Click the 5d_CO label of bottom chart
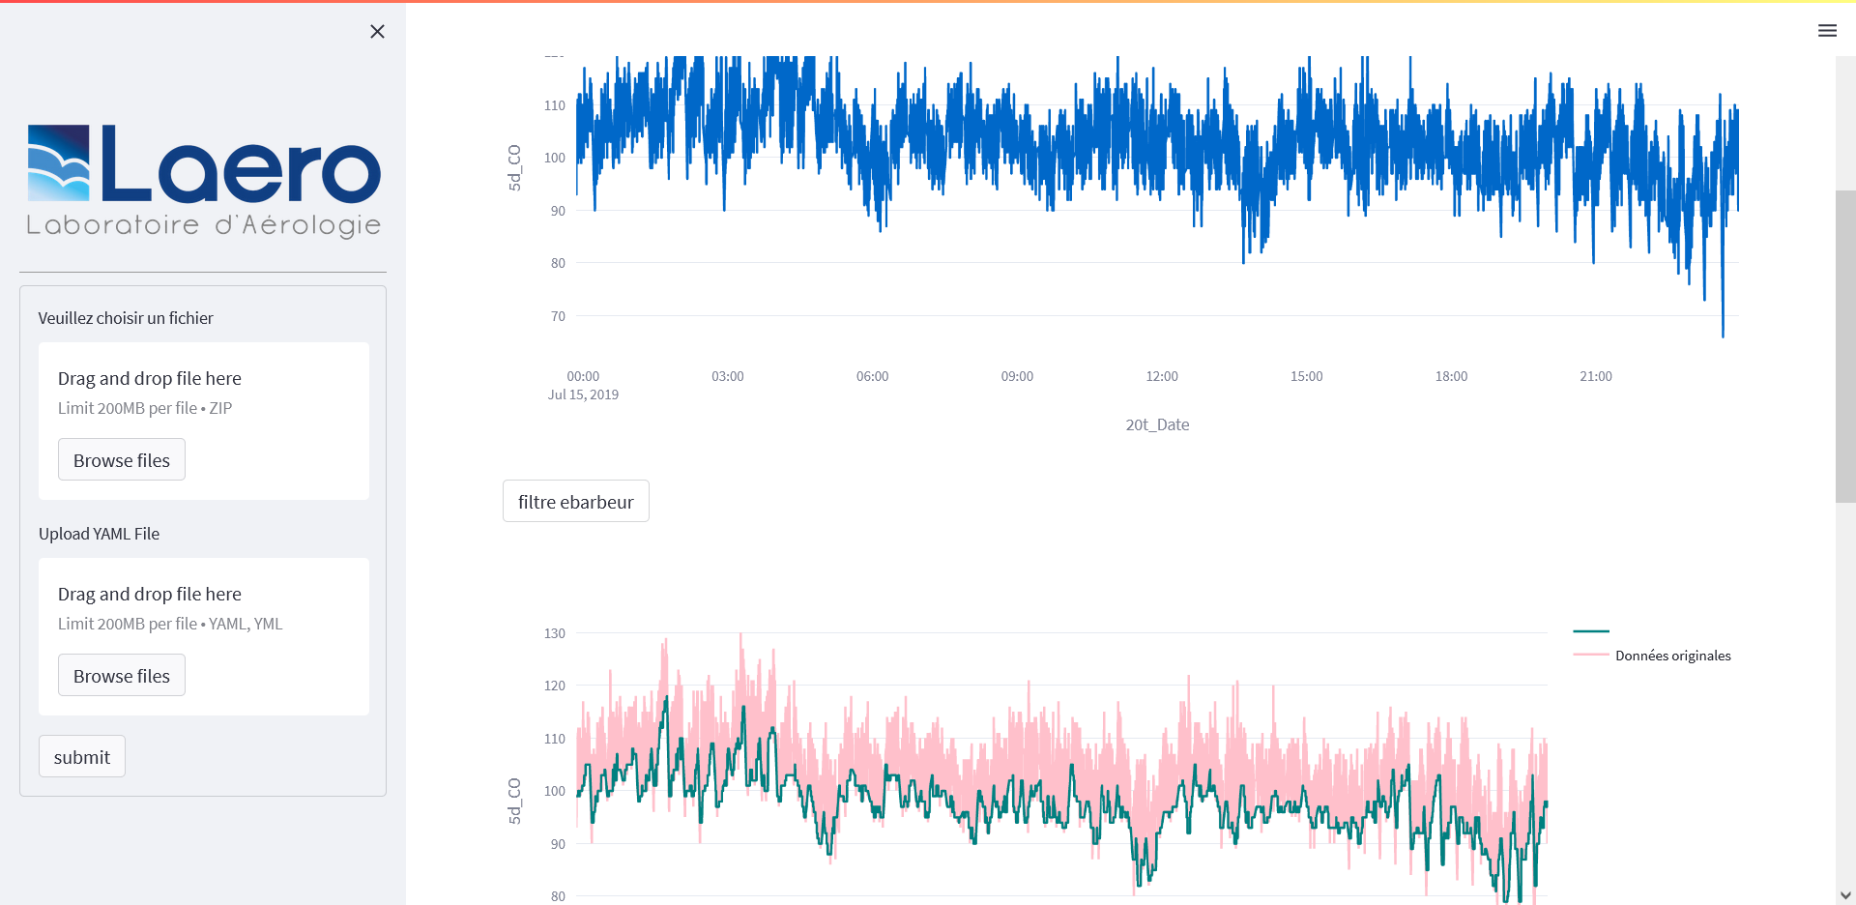1856x905 pixels. [514, 801]
